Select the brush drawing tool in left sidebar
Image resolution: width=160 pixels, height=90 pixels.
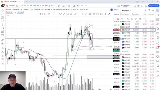[x=2, y=21]
